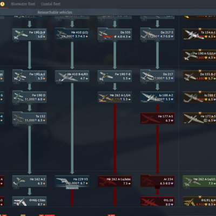Image resolution: width=216 pixels, height=216 pixels.
Task: Select premium Ta 154 A-1 aircraft
Action: tap(199, 34)
